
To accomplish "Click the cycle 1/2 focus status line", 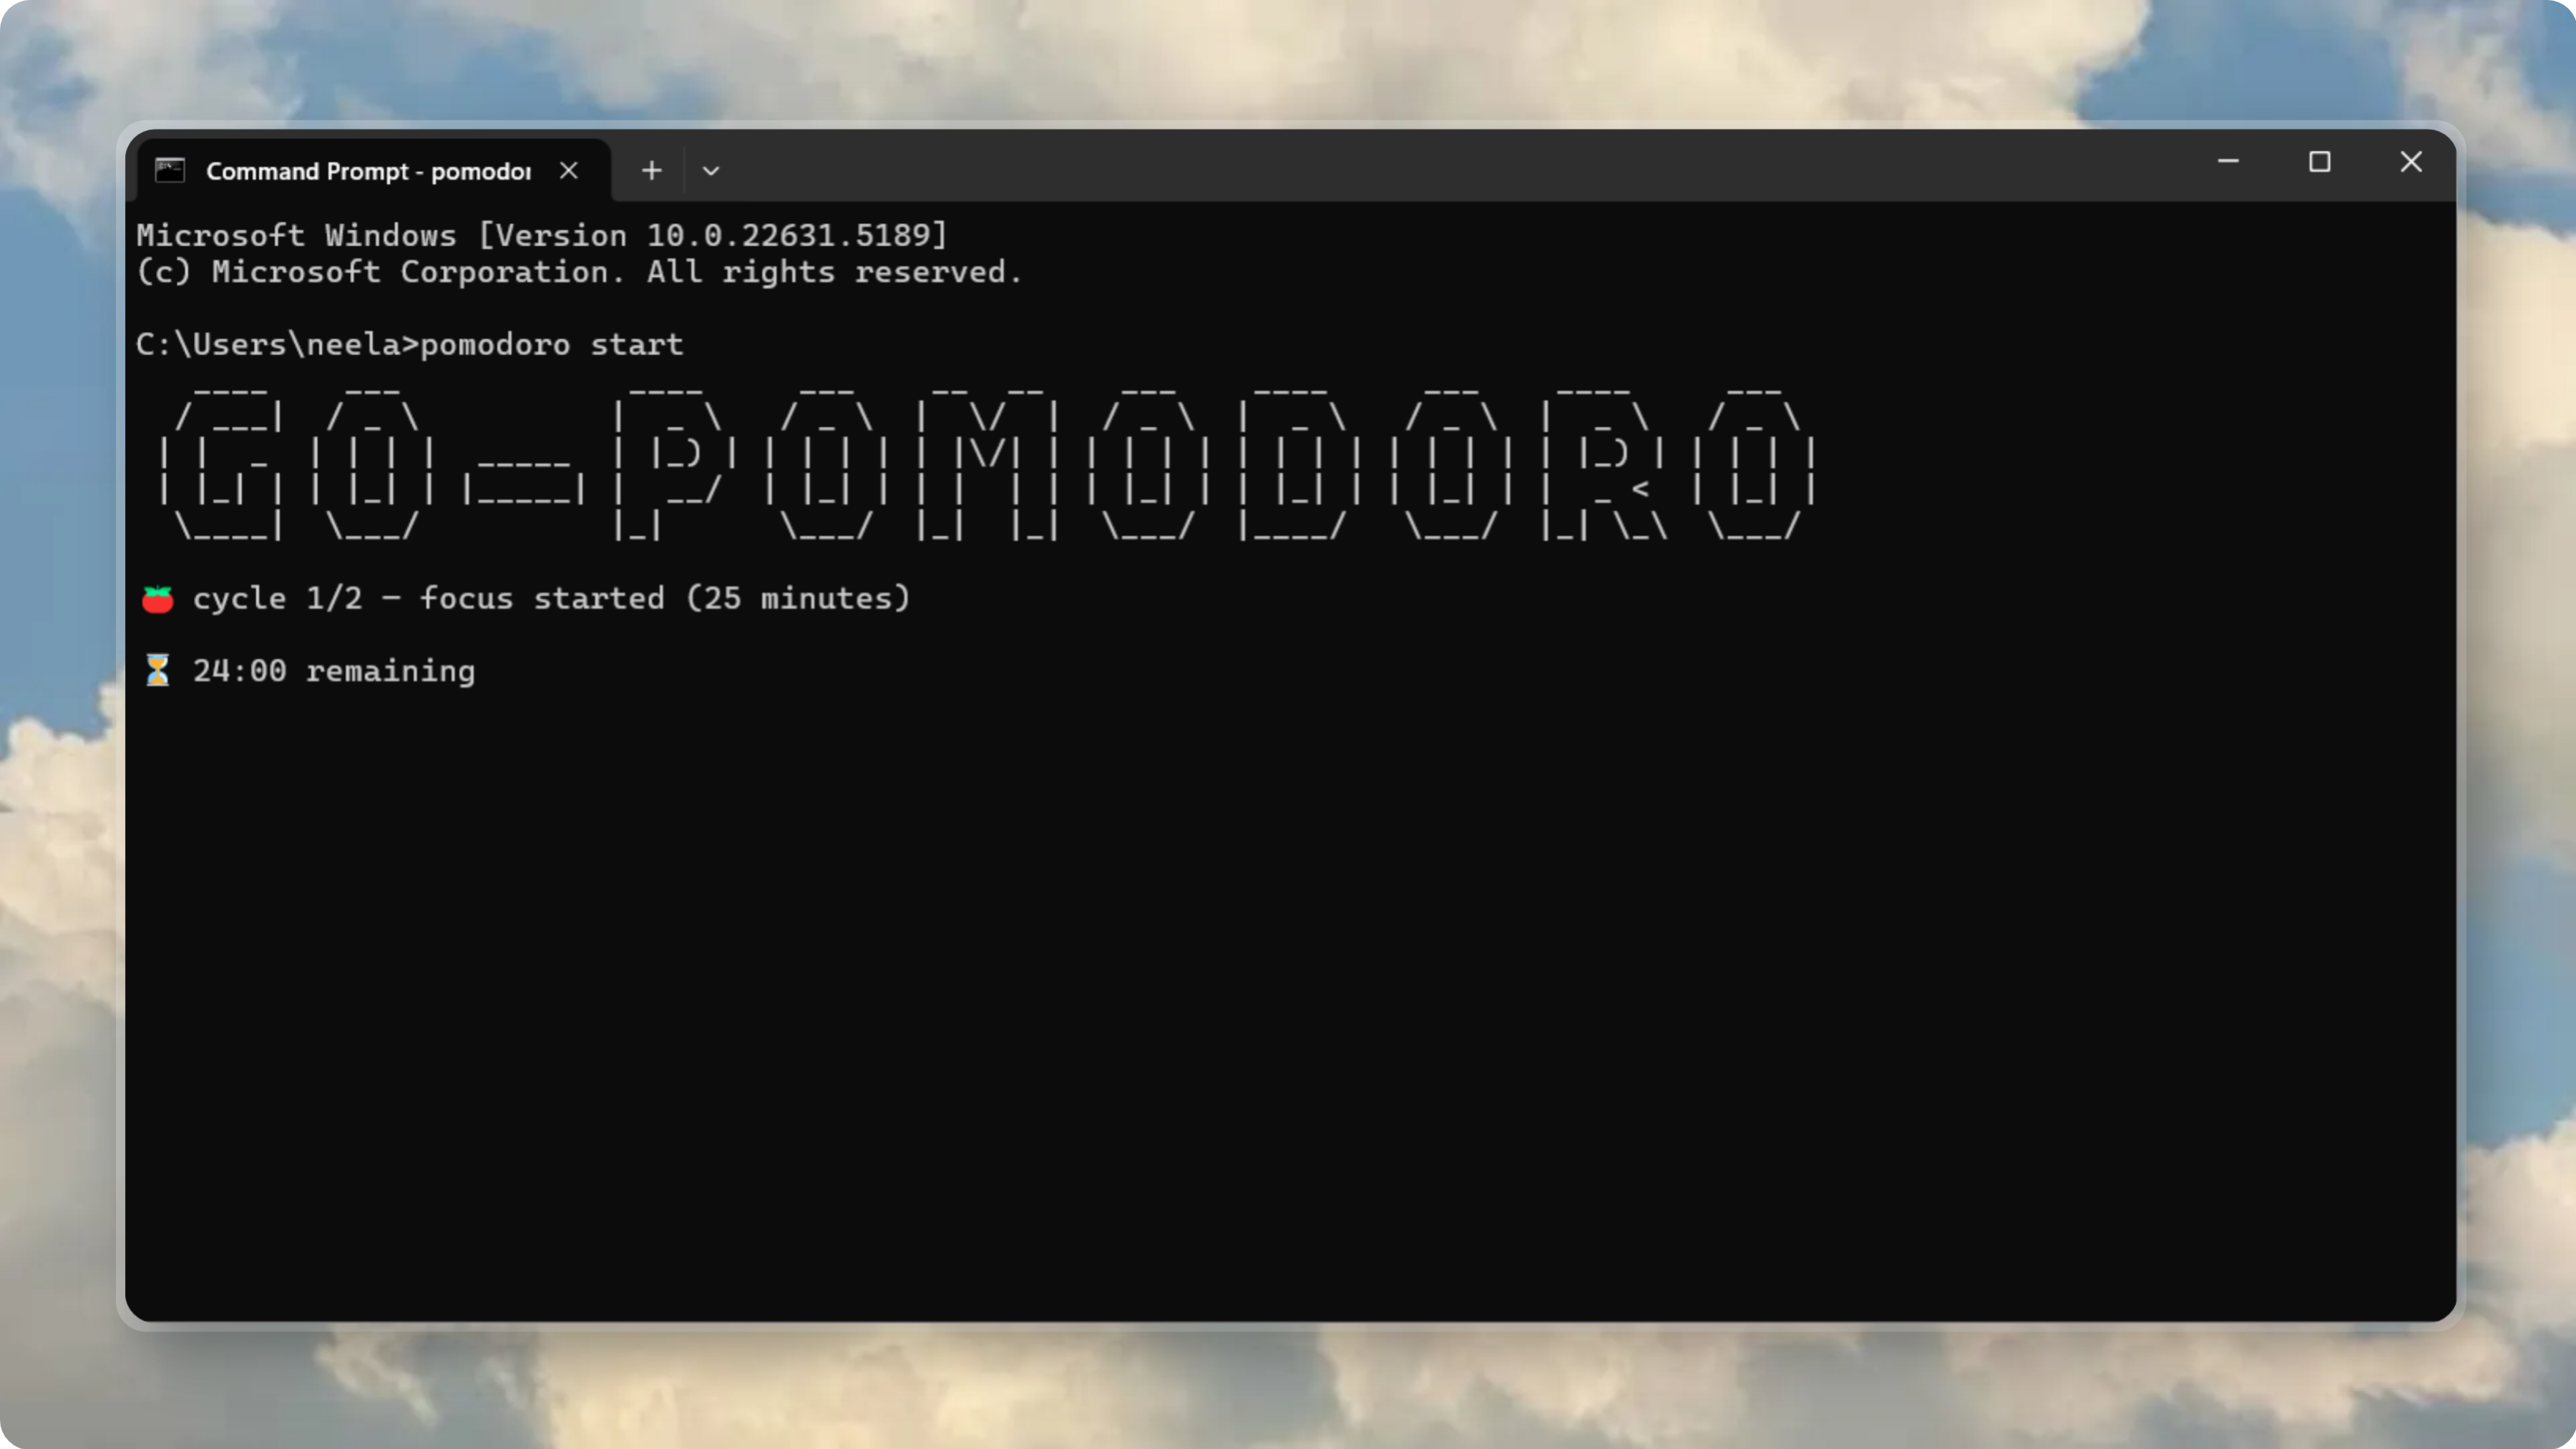I will tap(552, 597).
